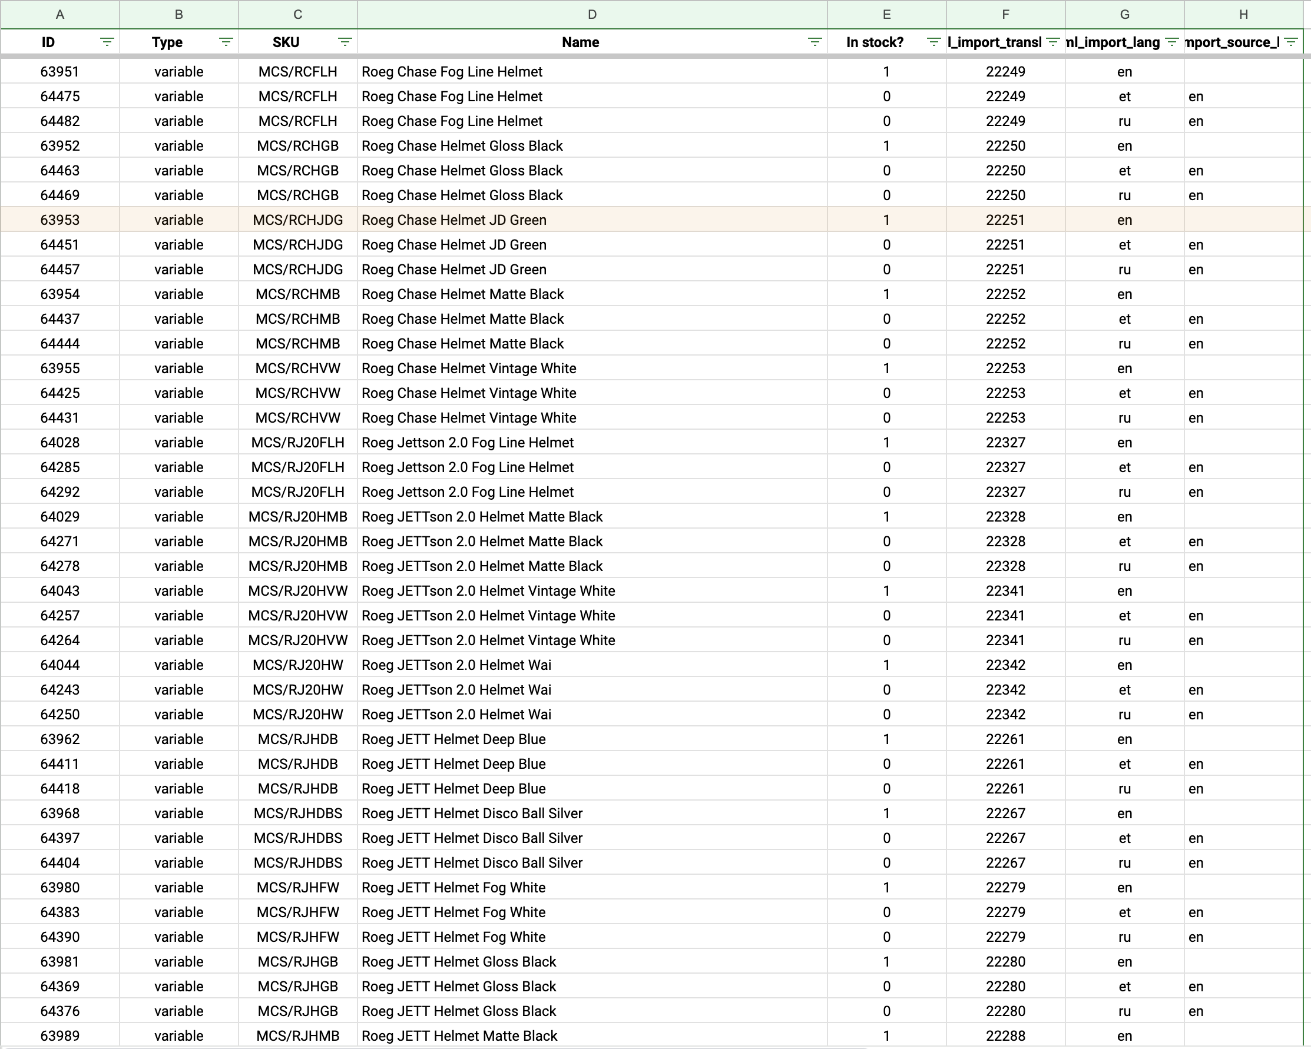Select the SKU cell in row 64043
1311x1049 pixels.
click(298, 591)
